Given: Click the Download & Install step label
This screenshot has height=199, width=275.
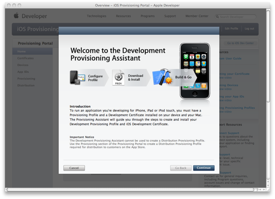Looking at the screenshot, I should coord(135,77).
